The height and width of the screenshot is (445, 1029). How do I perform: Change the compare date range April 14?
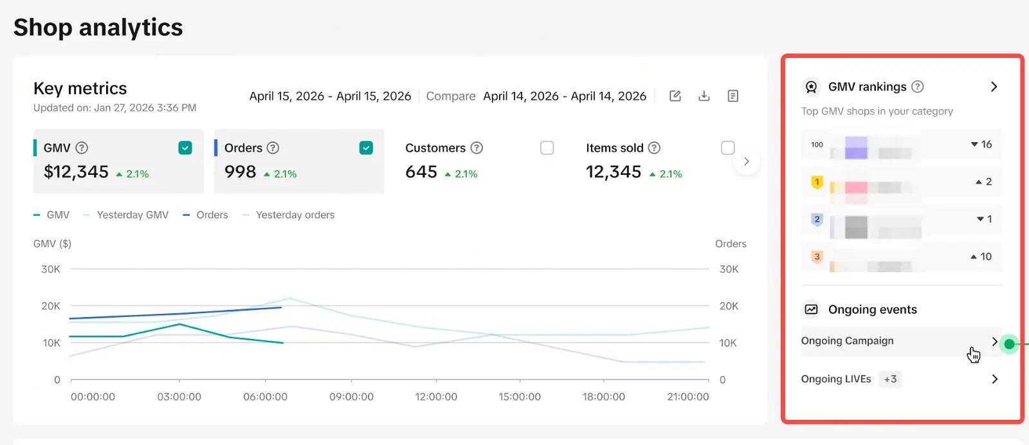tap(565, 96)
